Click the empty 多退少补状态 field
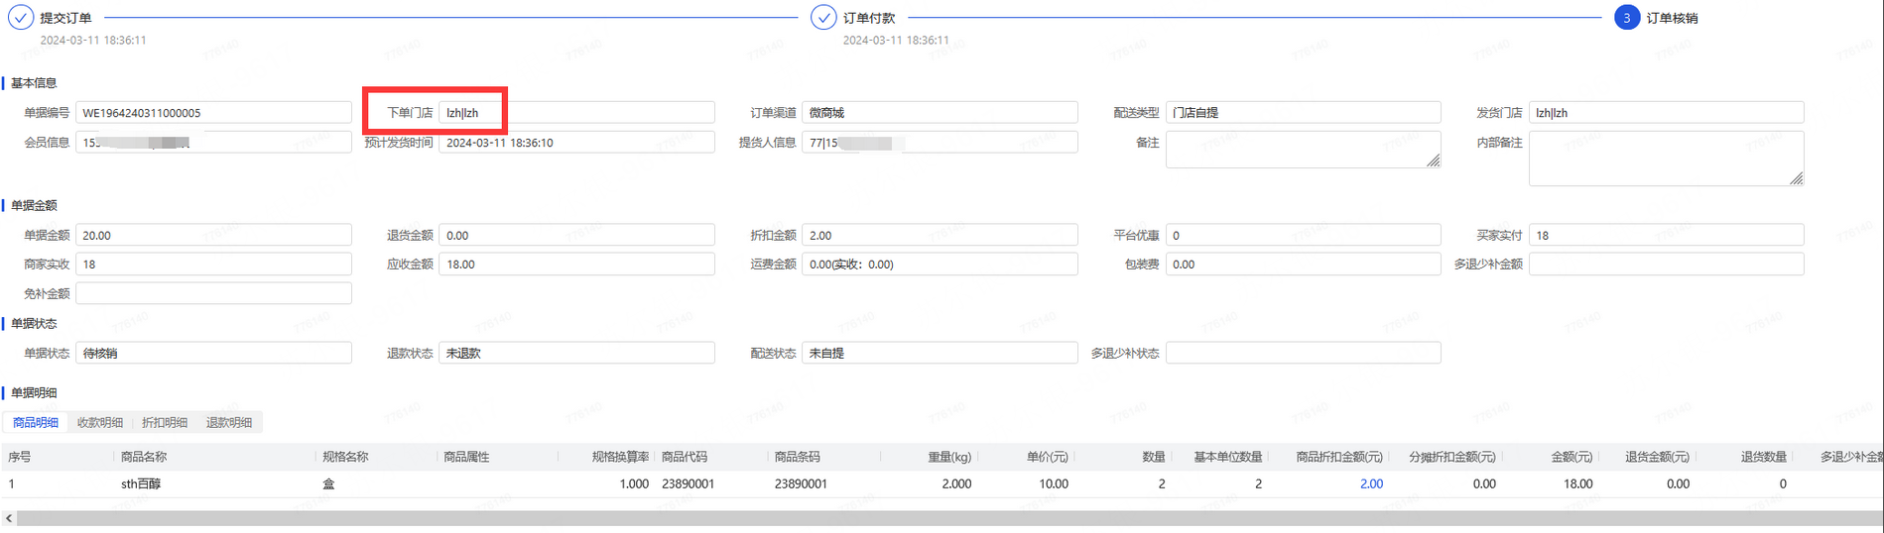The width and height of the screenshot is (1884, 533). [1303, 354]
